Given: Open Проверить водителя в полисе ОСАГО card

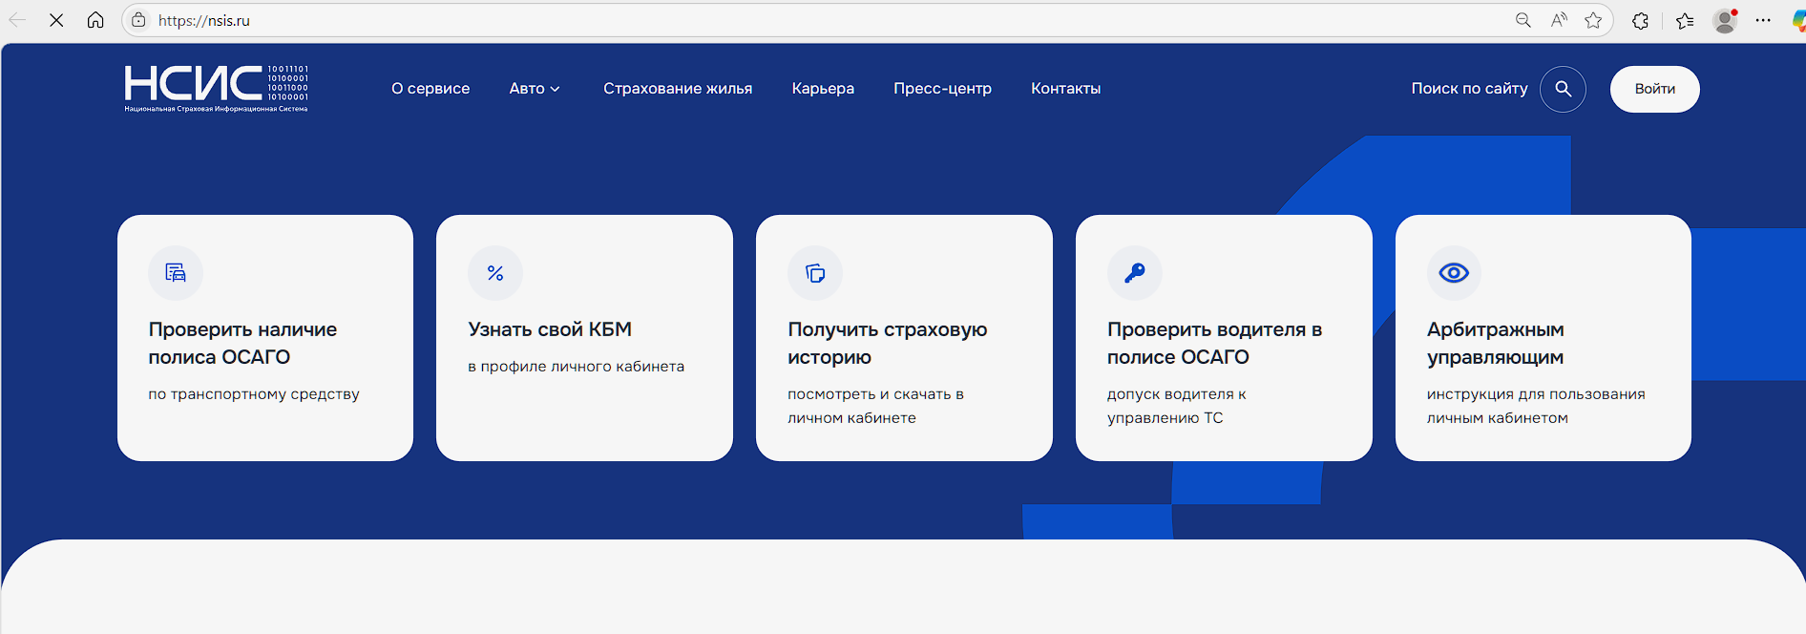Looking at the screenshot, I should [x=1224, y=338].
